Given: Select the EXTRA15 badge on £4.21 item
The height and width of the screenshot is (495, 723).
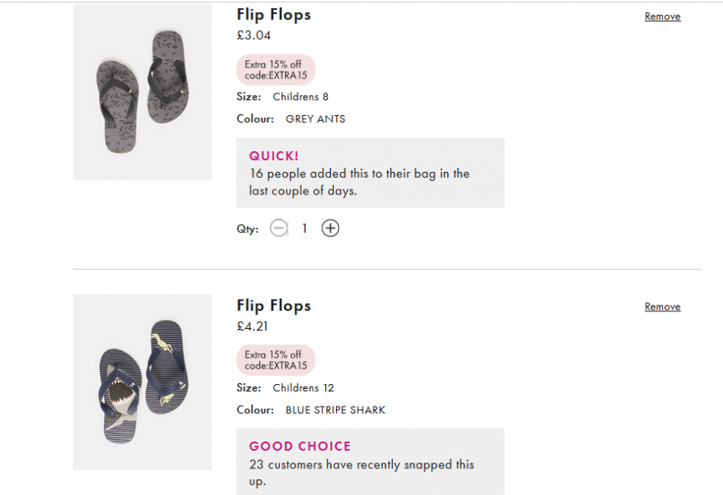Looking at the screenshot, I should (276, 360).
